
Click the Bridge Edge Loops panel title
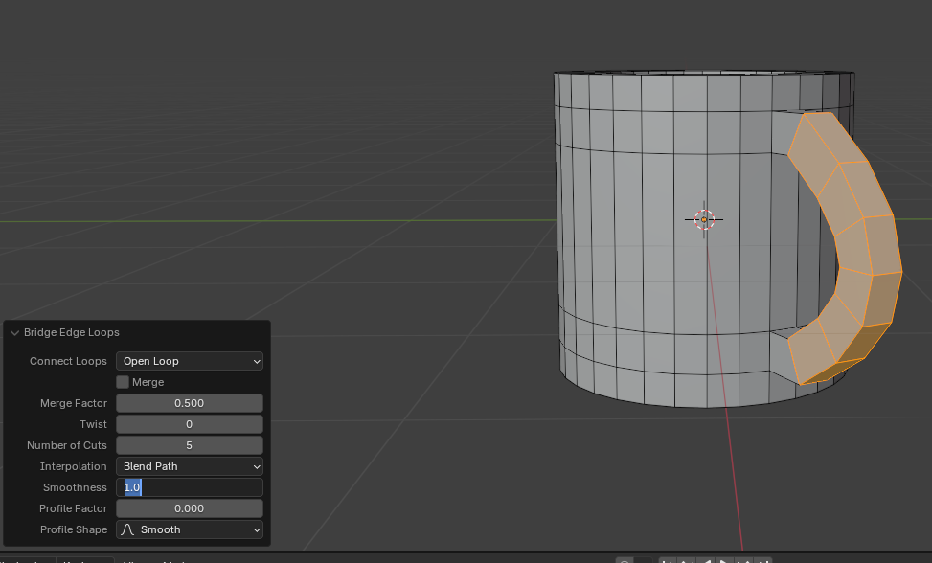click(x=72, y=333)
